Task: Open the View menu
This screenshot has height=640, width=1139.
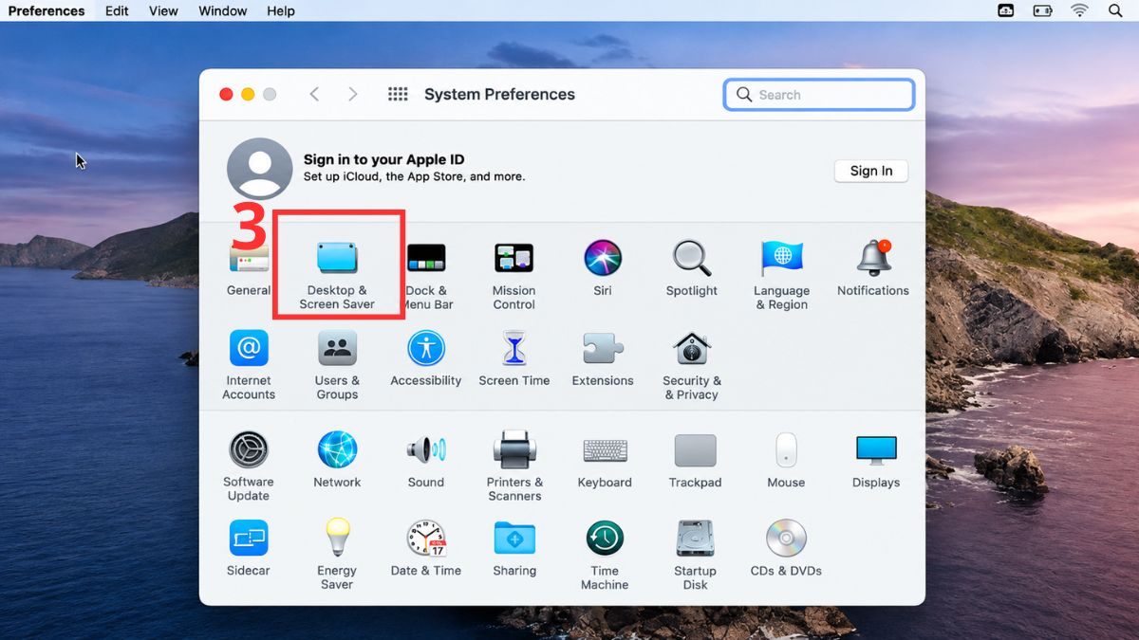Action: coord(163,11)
